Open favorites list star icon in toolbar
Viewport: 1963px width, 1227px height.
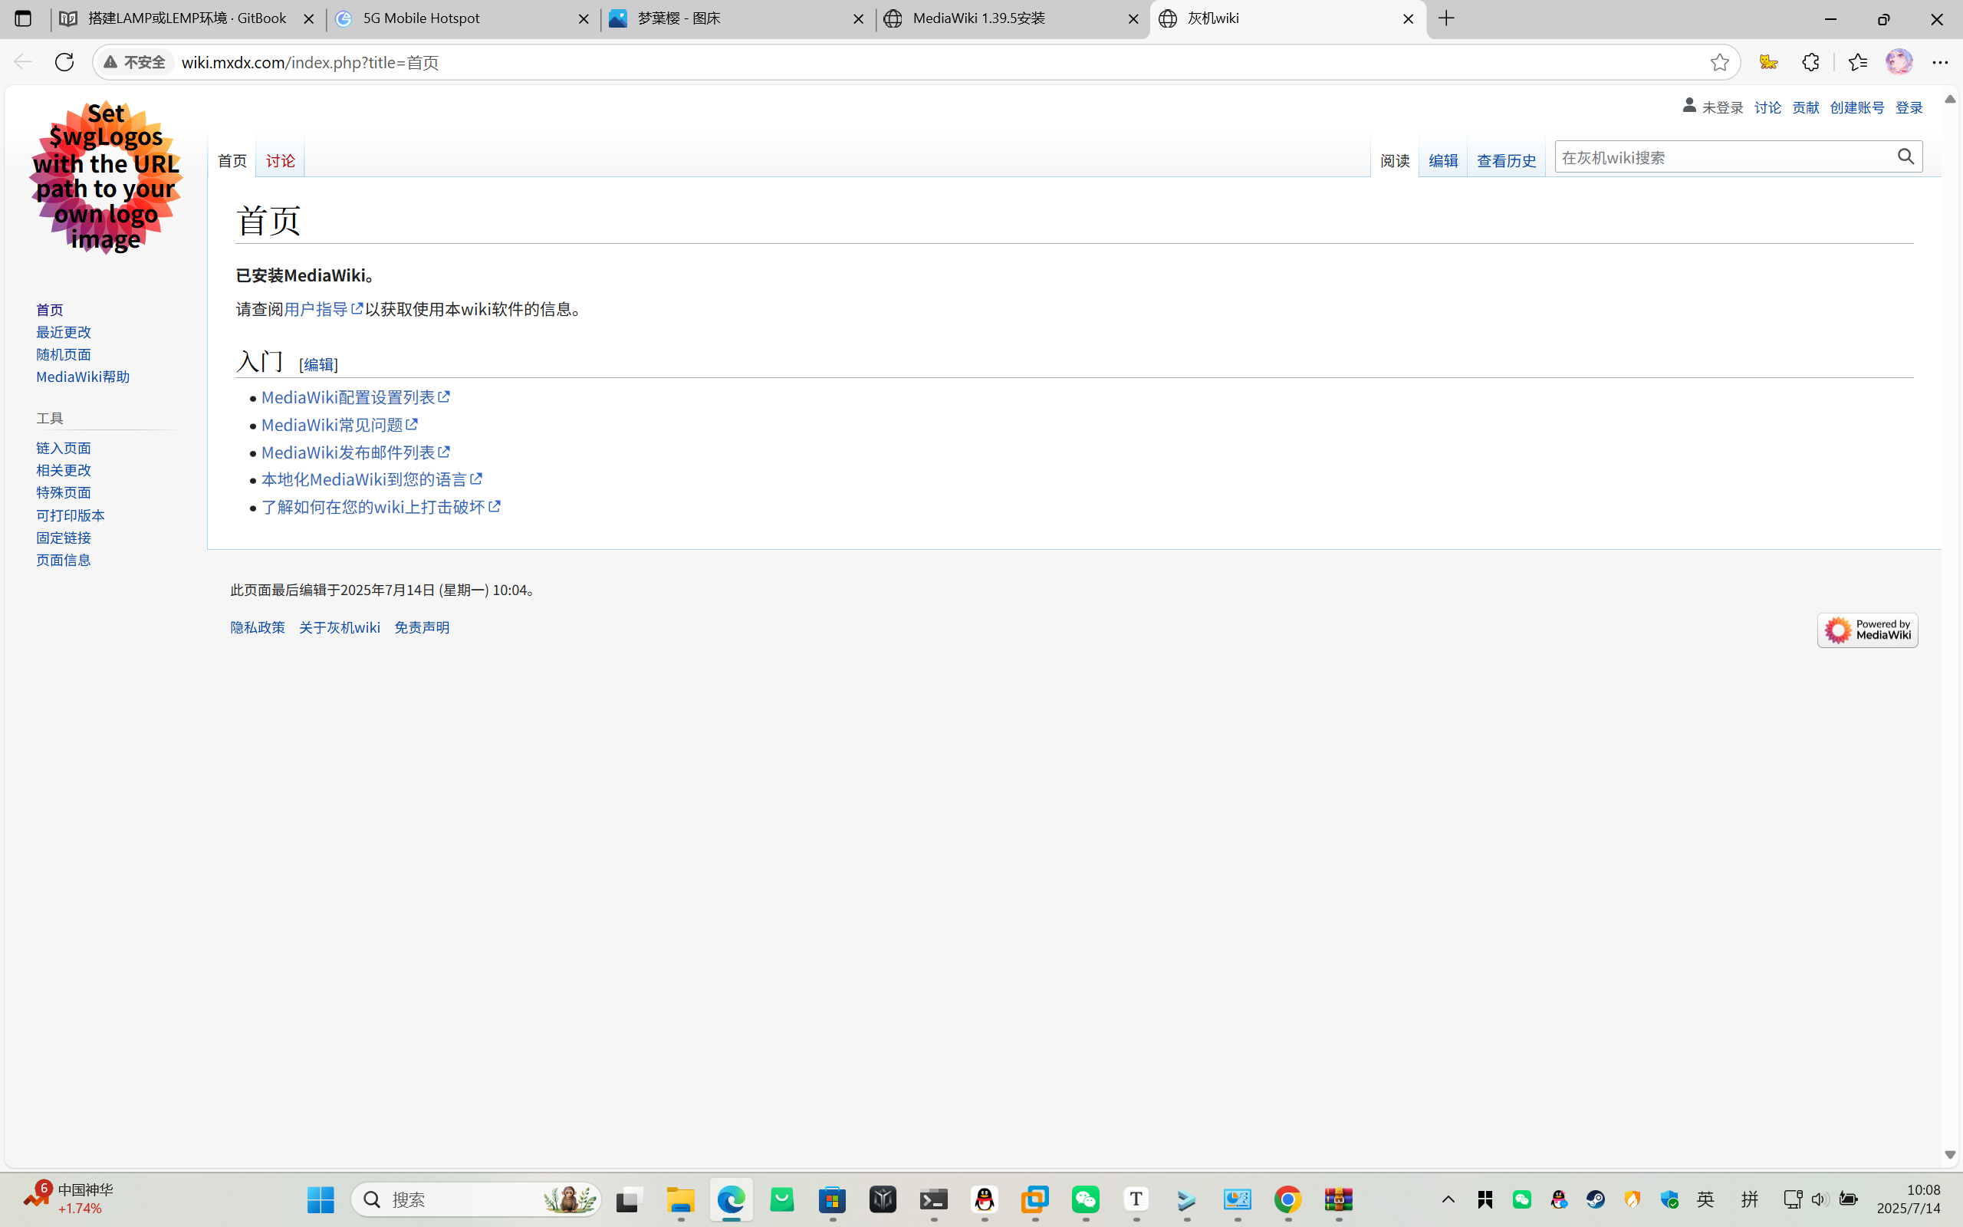[x=1857, y=62]
